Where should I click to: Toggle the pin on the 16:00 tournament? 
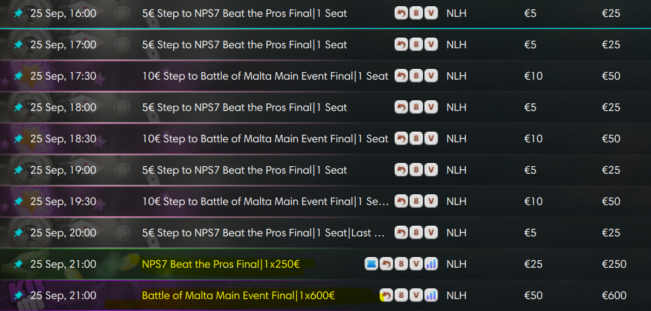[18, 13]
